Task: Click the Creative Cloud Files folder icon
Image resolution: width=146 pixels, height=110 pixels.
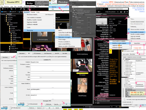Action: pyautogui.click(x=10, y=30)
